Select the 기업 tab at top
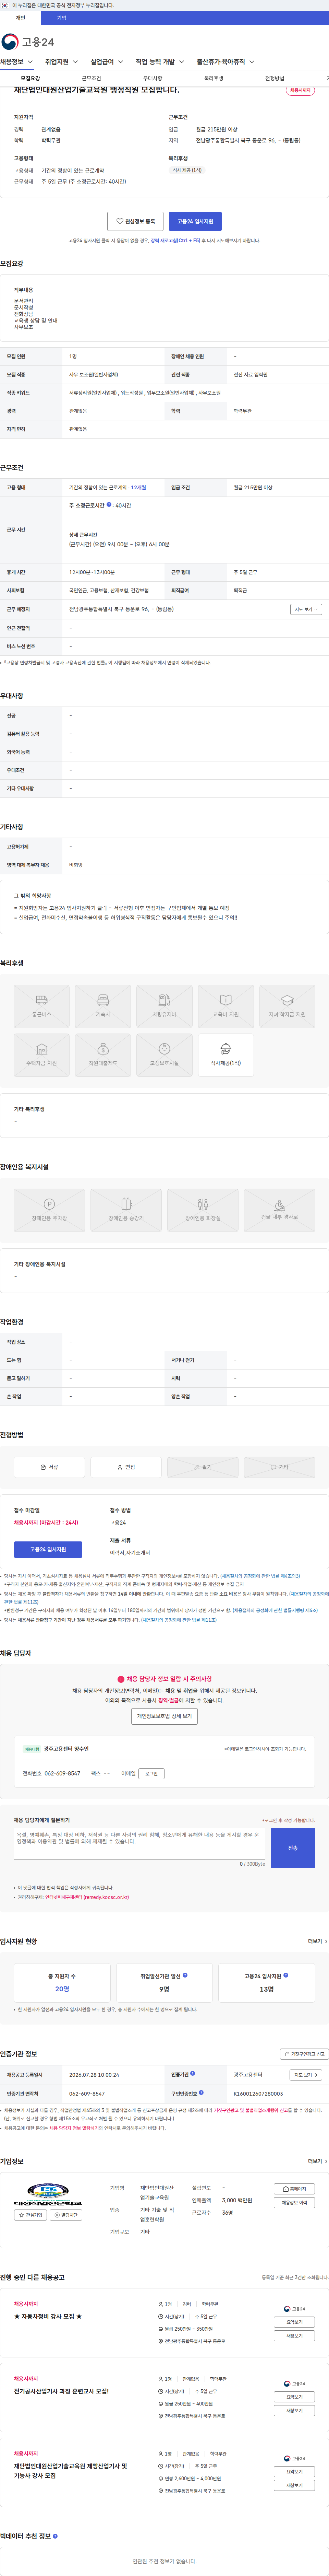Image resolution: width=329 pixels, height=2576 pixels. point(62,18)
